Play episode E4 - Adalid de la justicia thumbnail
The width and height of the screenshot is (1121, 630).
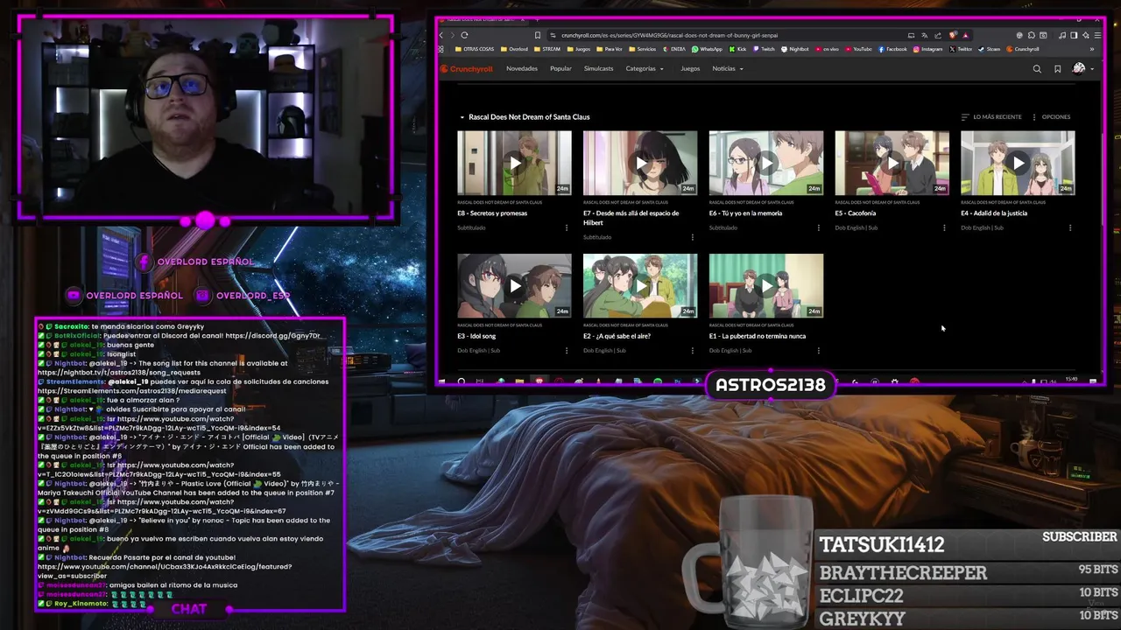1018,163
